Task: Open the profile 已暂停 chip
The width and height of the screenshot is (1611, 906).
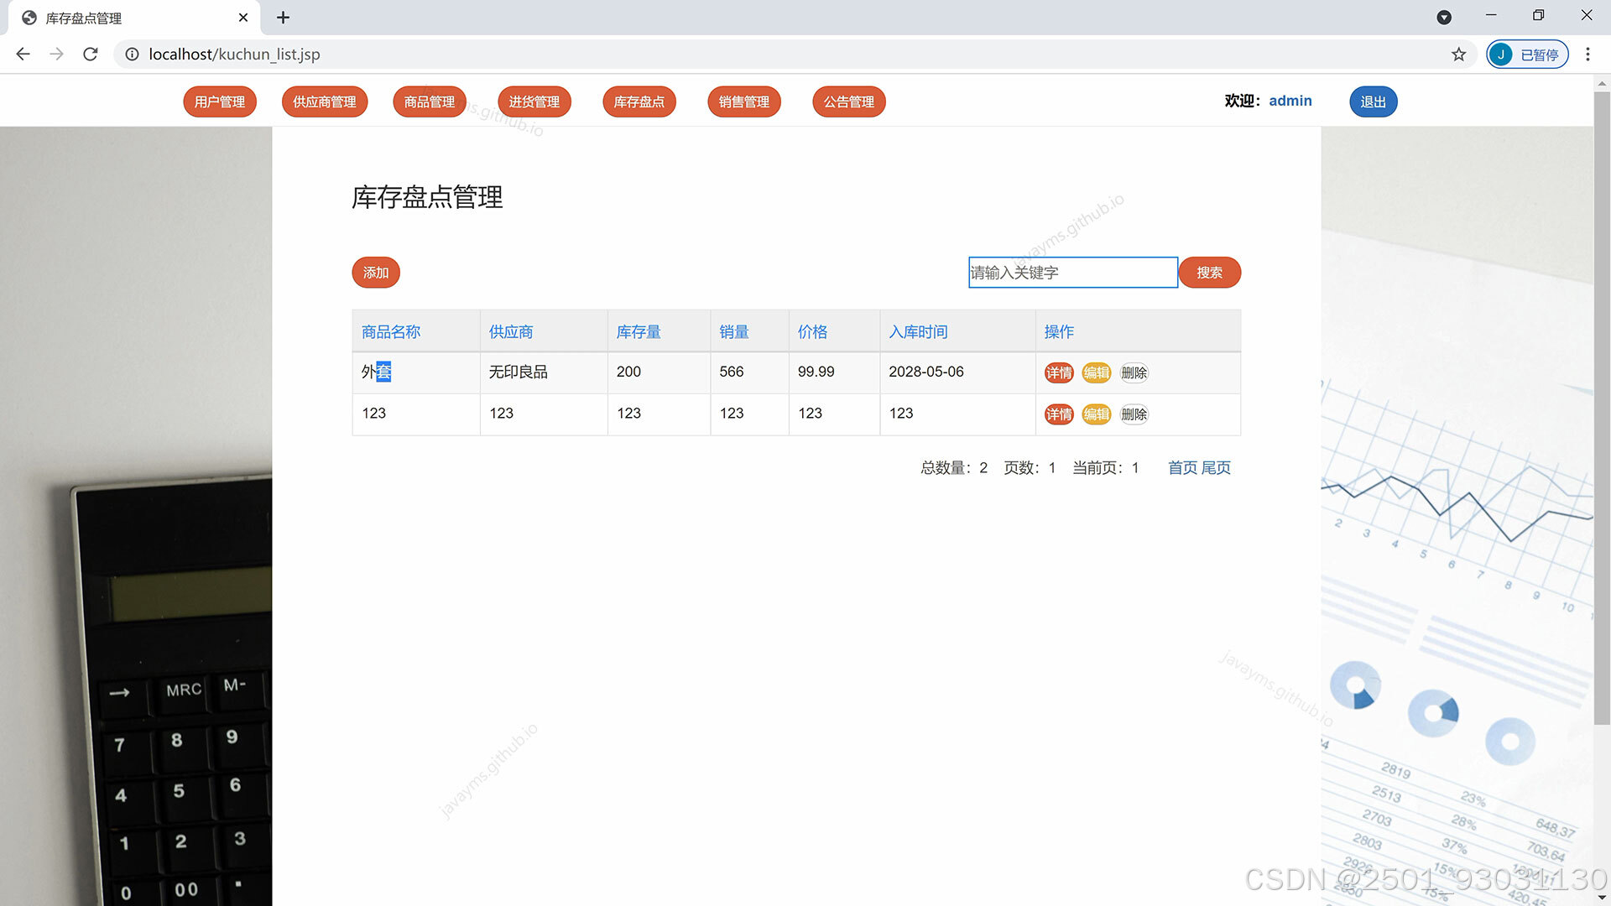Action: click(x=1527, y=54)
